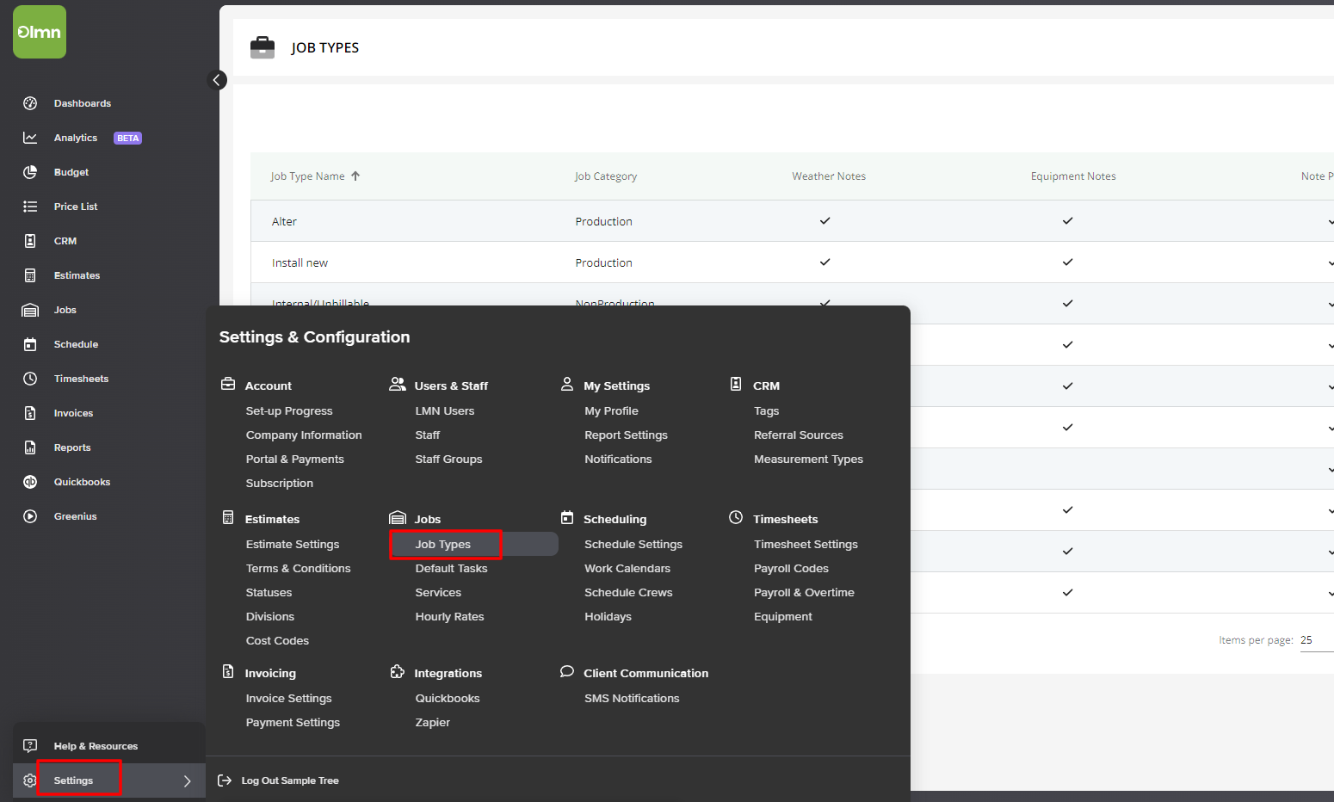Click the Estimates calculator icon
The image size is (1334, 802).
30,275
